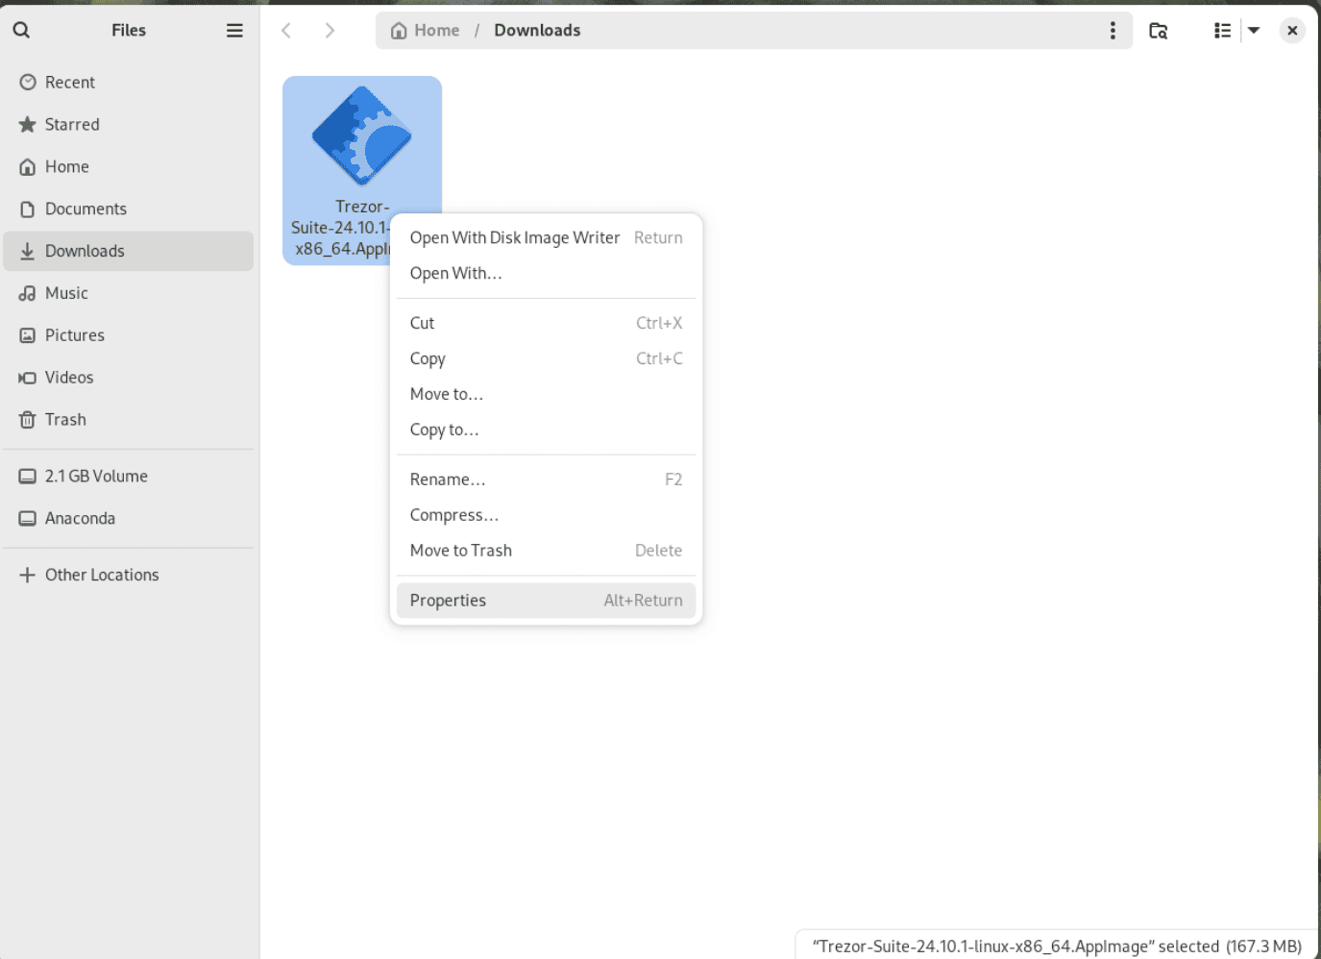Choose Move to Trash

tap(546, 551)
